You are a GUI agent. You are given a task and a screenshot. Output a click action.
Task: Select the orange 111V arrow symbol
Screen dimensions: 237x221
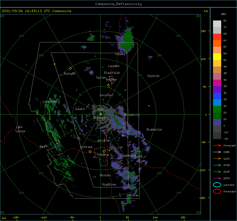[217, 158]
